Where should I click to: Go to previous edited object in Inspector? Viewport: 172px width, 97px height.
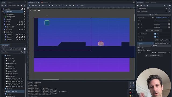(x=165, y=6)
